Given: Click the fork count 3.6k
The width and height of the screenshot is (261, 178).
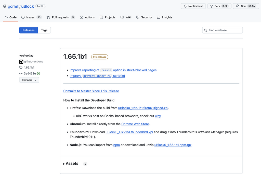Looking at the screenshot, I should pos(225,6).
